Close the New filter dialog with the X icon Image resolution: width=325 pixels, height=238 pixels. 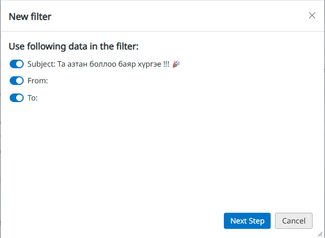pos(312,16)
